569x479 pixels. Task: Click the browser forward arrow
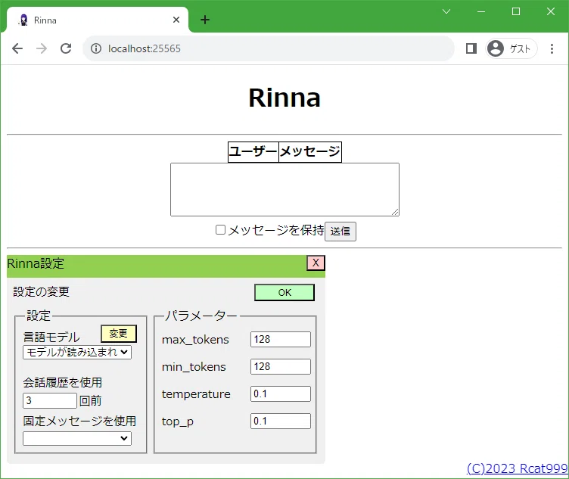click(x=42, y=48)
